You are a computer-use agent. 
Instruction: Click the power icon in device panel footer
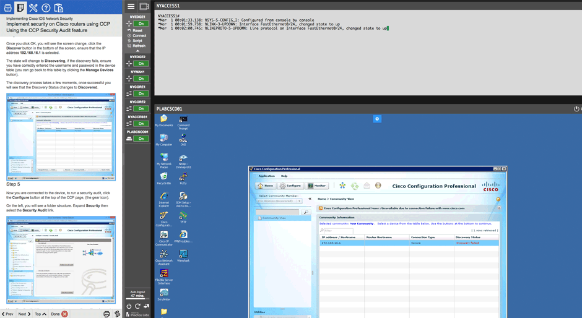(129, 306)
